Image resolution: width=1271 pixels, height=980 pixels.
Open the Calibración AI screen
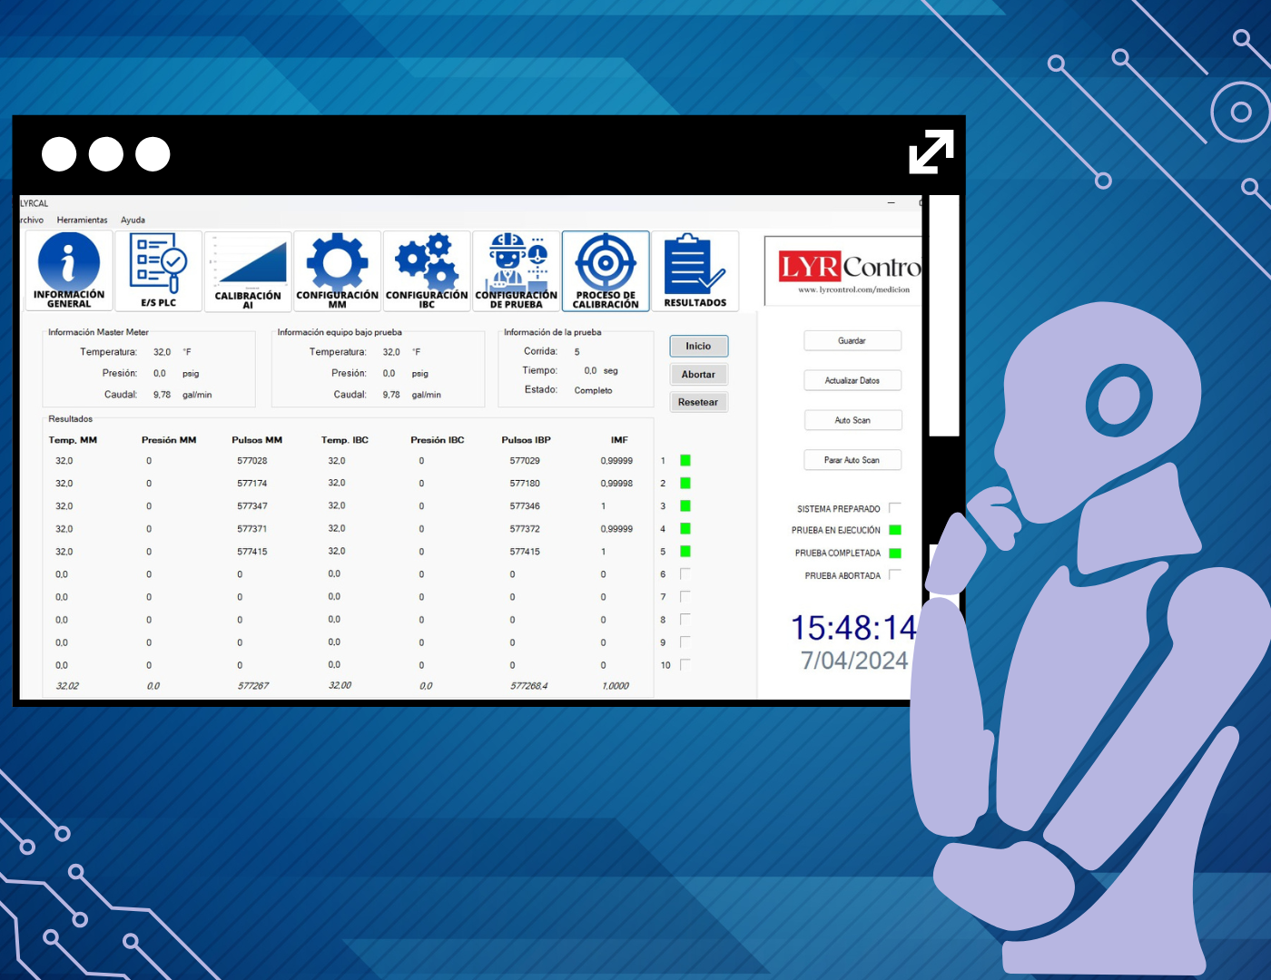(x=247, y=270)
